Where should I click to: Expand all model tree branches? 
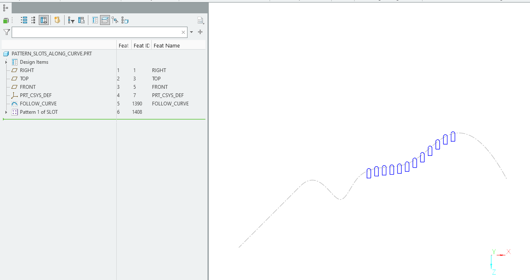tap(24, 20)
